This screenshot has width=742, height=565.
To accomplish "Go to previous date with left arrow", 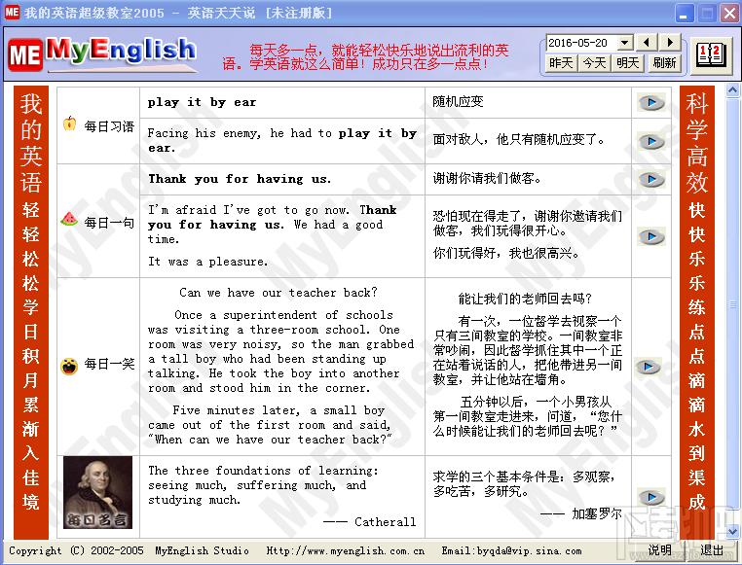I will [x=646, y=43].
